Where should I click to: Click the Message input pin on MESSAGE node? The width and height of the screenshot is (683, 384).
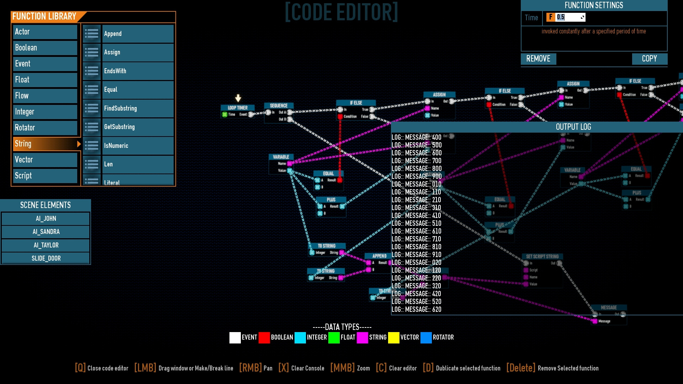pos(595,321)
